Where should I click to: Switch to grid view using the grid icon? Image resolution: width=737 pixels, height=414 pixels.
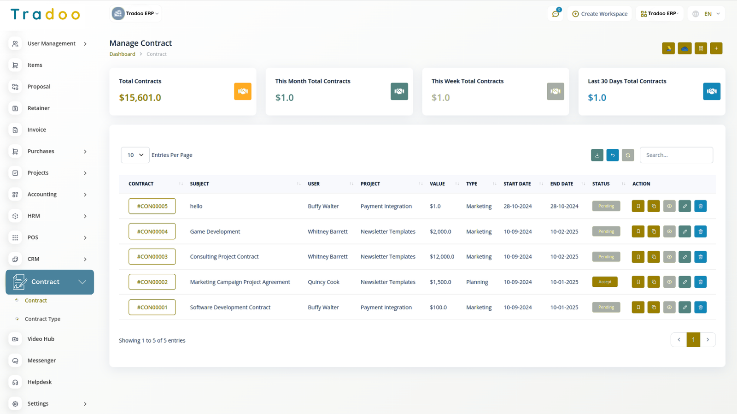(x=701, y=48)
